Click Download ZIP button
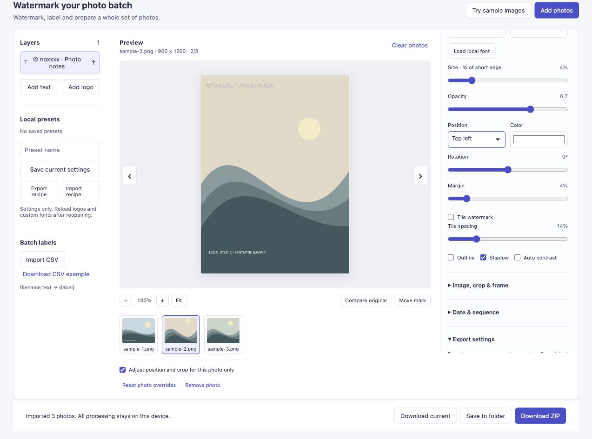592x439 pixels. (540, 416)
